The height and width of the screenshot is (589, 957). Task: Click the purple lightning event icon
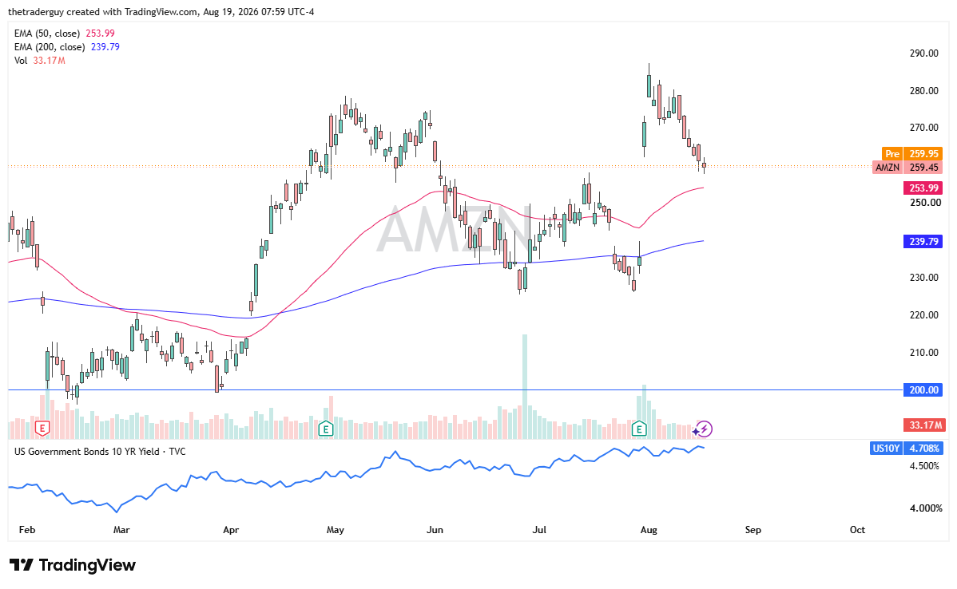[x=705, y=429]
